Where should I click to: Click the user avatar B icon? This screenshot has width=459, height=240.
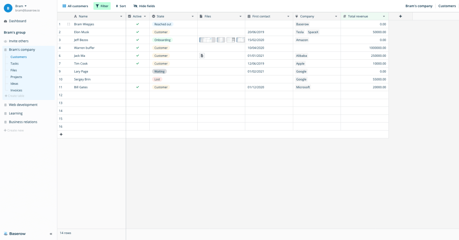(x=8, y=8)
